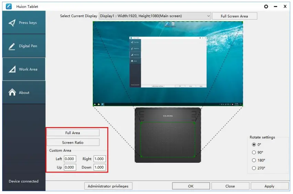
Task: Open the settings gear in title bar
Action: click(x=266, y=7)
